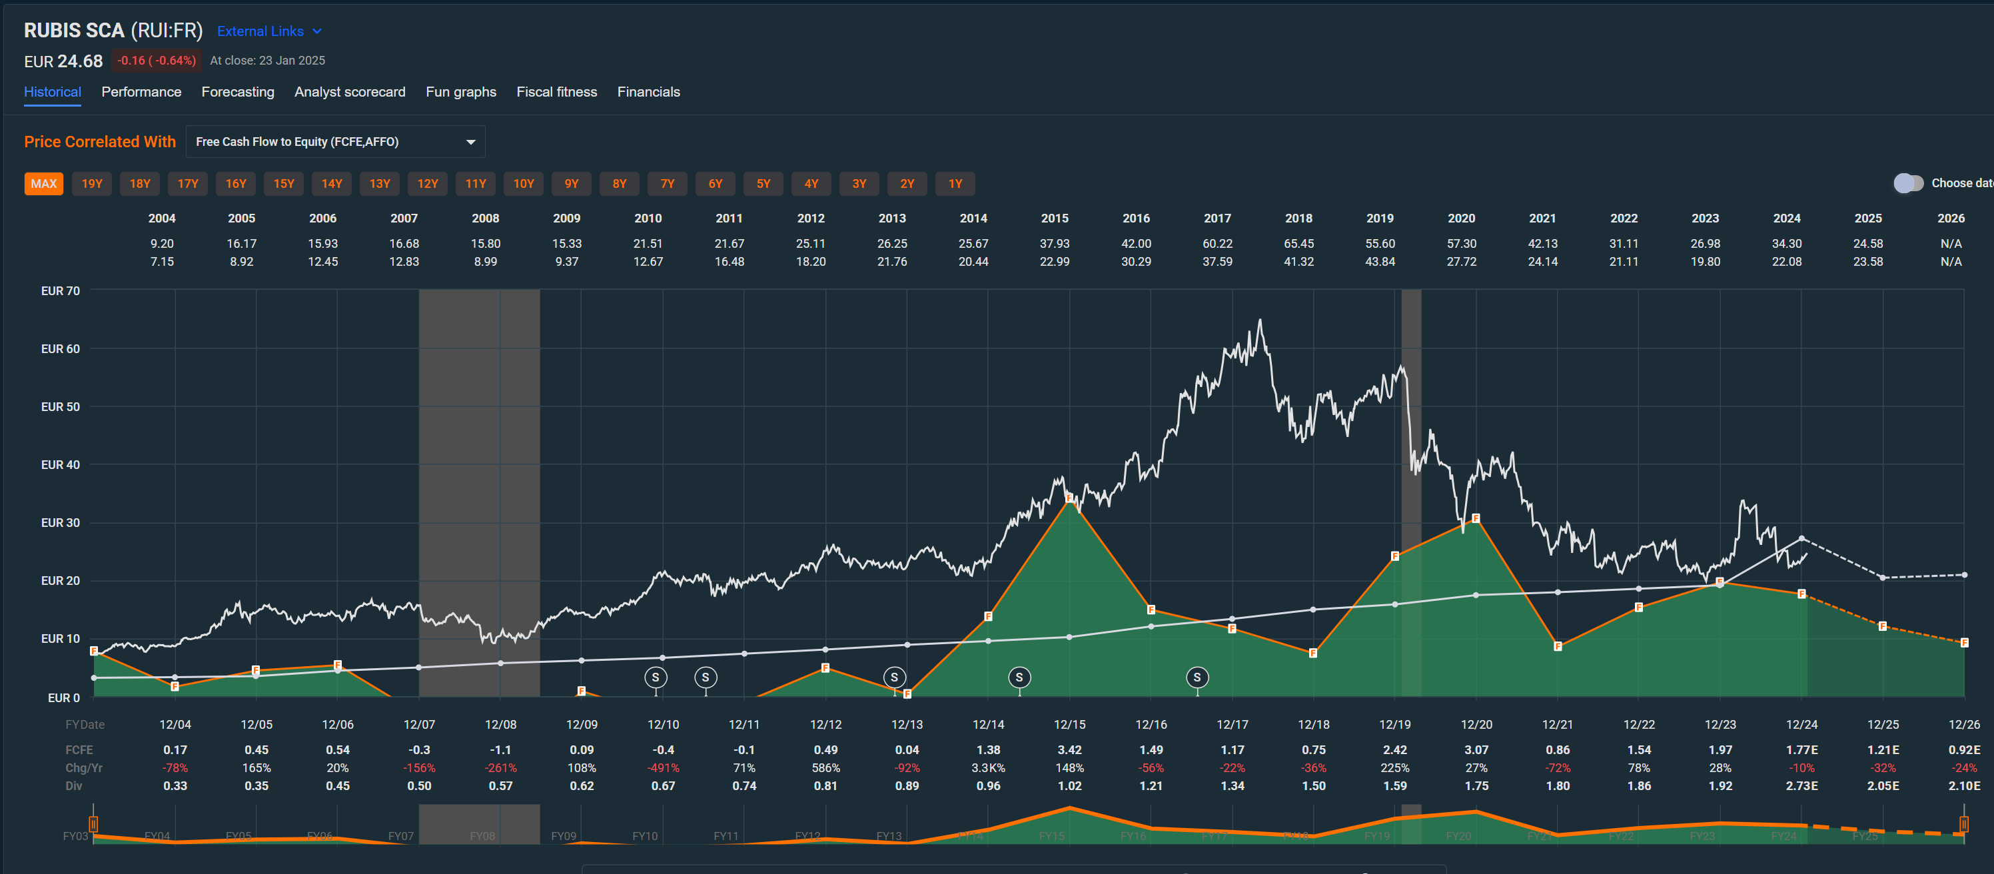The height and width of the screenshot is (874, 1994).
Task: Click the F data marker at 12/12
Action: click(825, 668)
